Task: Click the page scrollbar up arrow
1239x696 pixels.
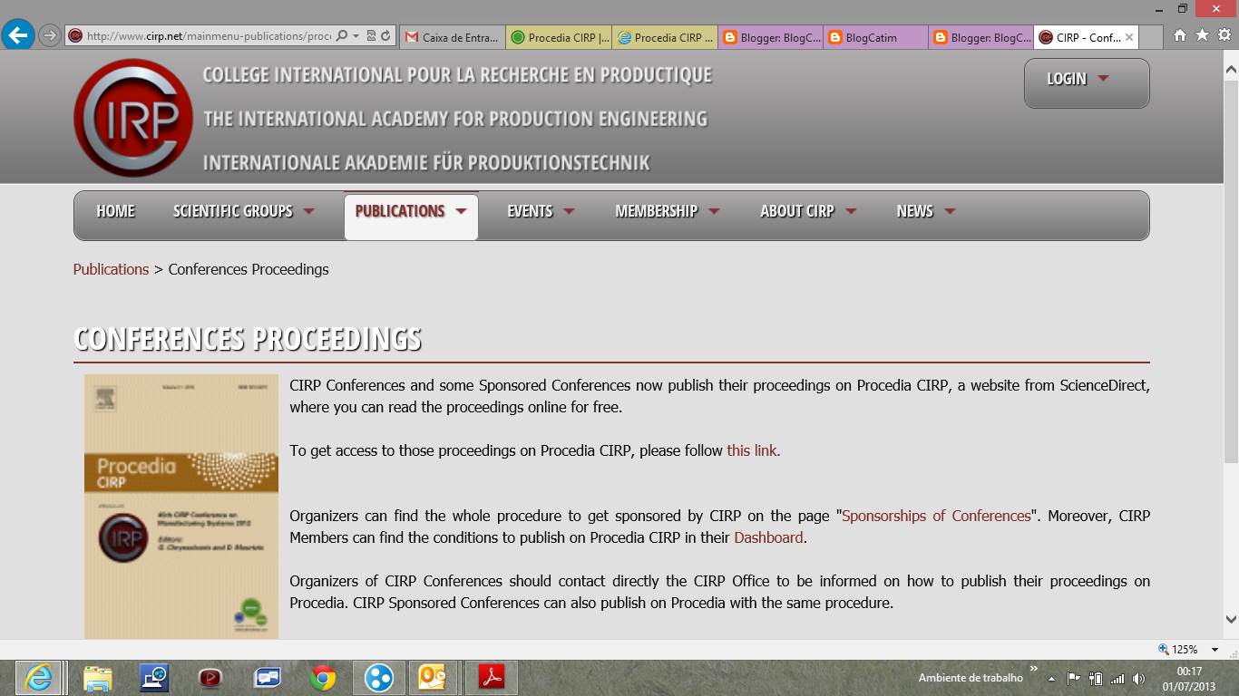Action: coord(1231,68)
